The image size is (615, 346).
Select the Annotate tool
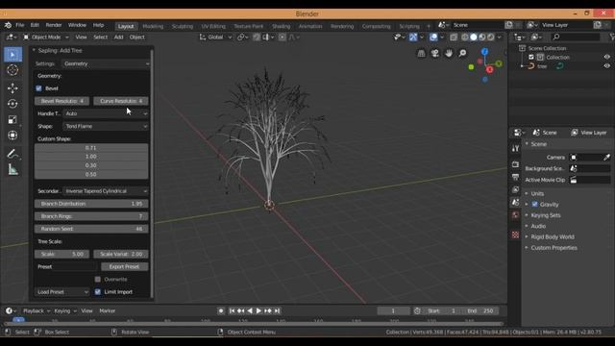point(12,154)
